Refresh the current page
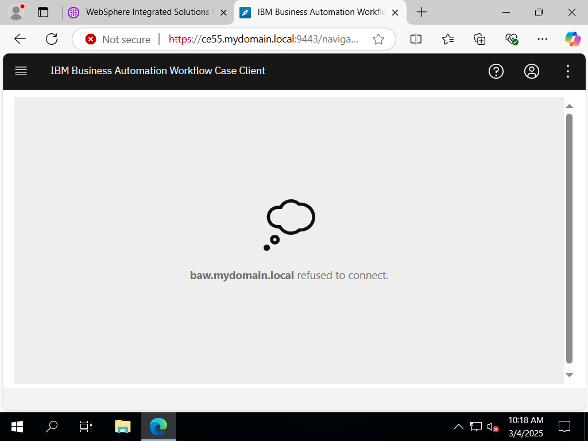 [52, 39]
